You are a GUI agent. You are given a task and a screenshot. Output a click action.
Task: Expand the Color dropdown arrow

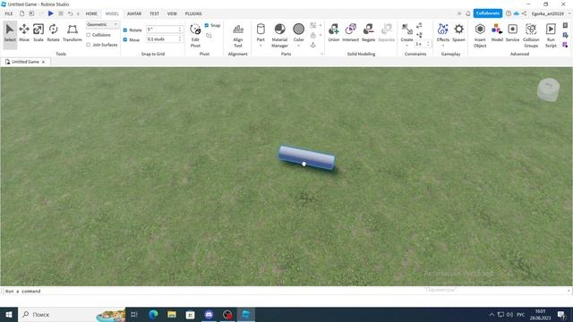coord(298,46)
